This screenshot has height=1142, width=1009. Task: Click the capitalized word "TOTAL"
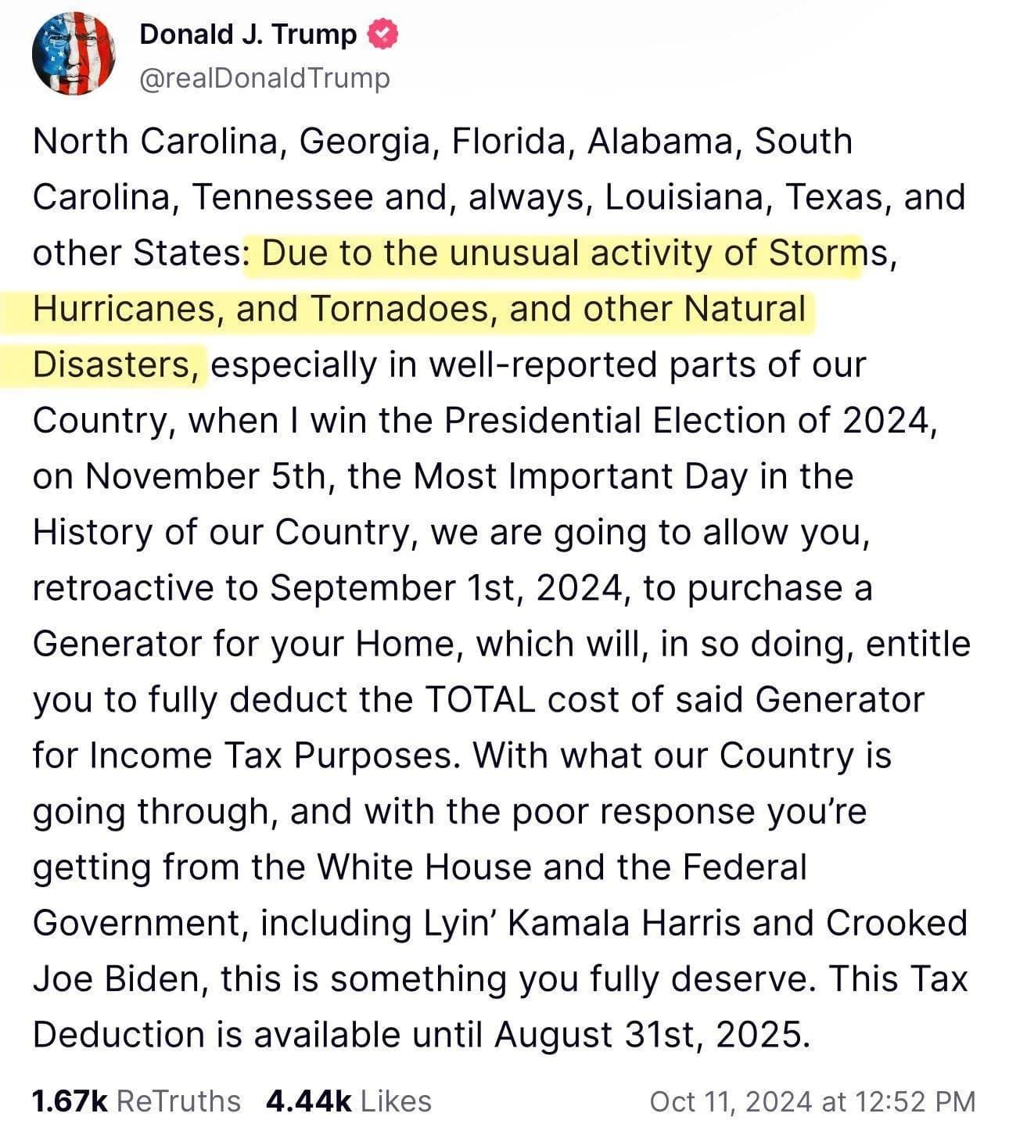479,700
